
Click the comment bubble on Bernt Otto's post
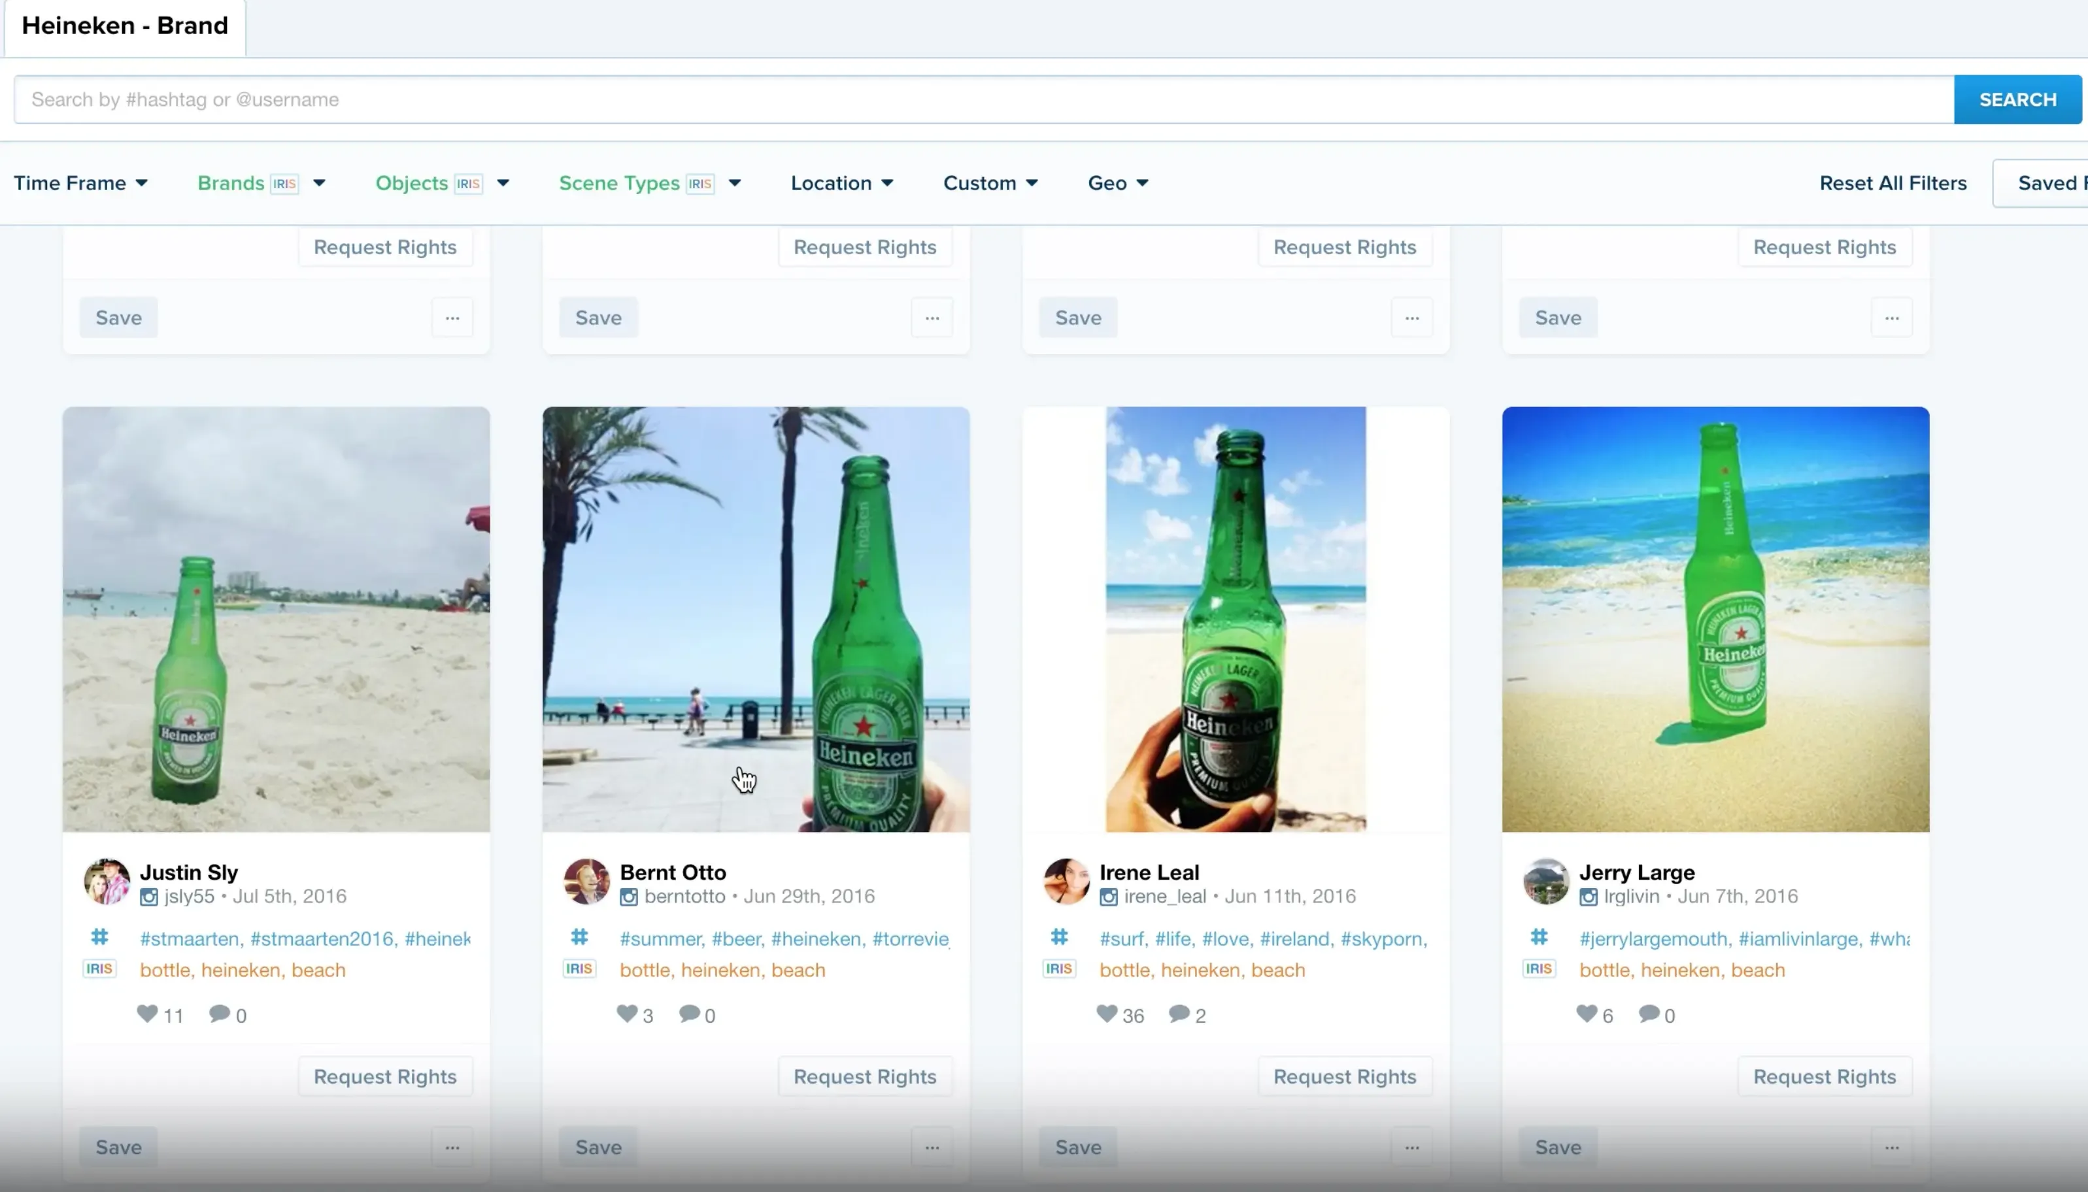pos(690,1014)
